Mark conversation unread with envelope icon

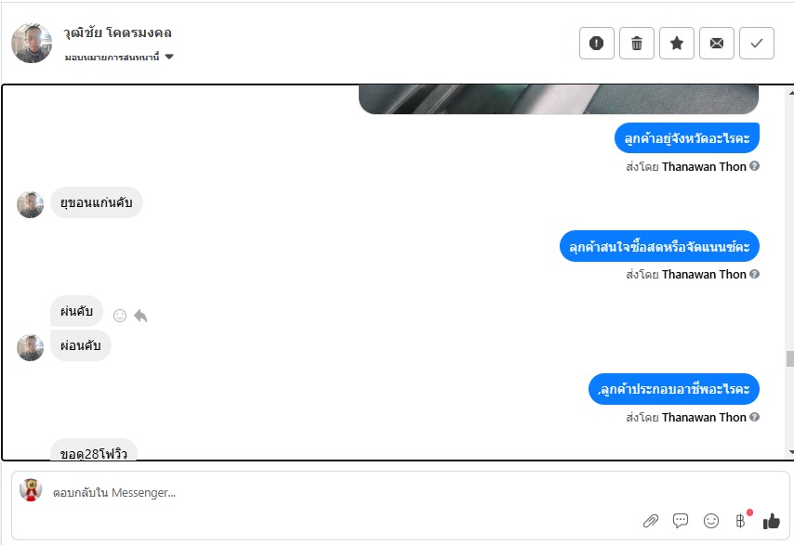[x=717, y=44]
